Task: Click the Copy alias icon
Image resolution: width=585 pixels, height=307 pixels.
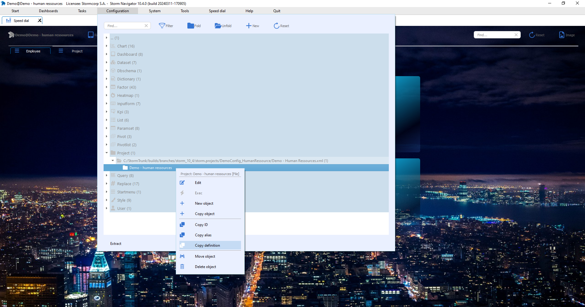Action: click(x=182, y=235)
